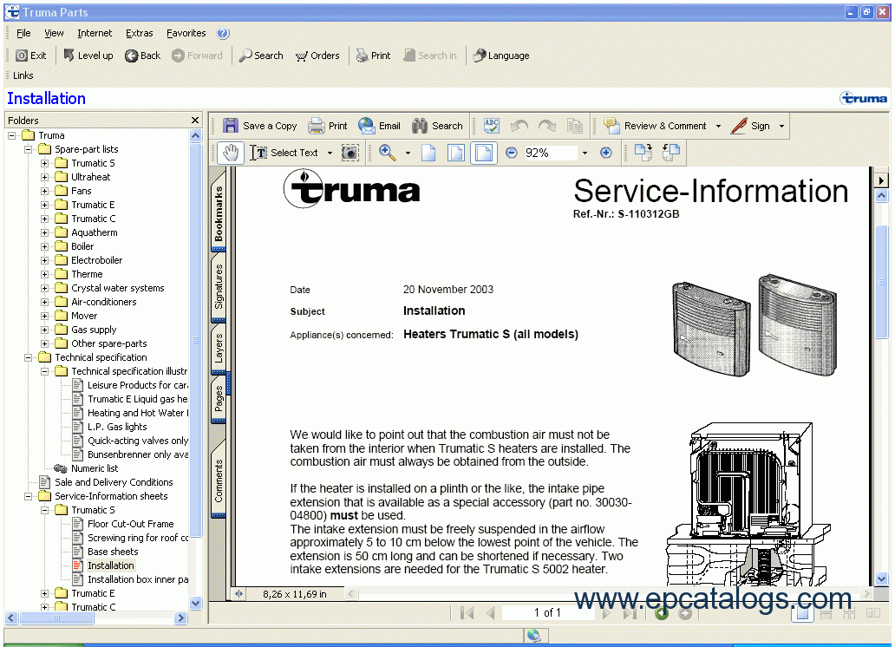Go up with the Level up button
This screenshot has height=647, width=895.
[x=88, y=56]
